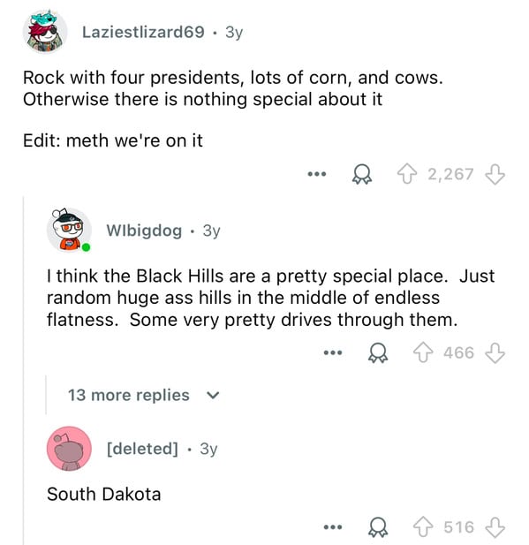Show 13 more replies text link
The image size is (529, 545).
[129, 395]
